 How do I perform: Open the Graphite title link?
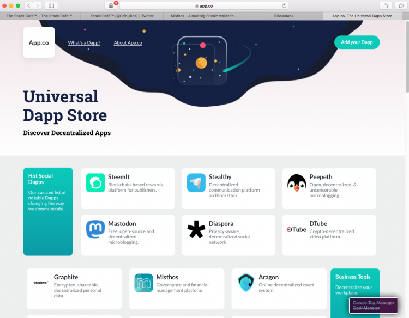coord(66,277)
